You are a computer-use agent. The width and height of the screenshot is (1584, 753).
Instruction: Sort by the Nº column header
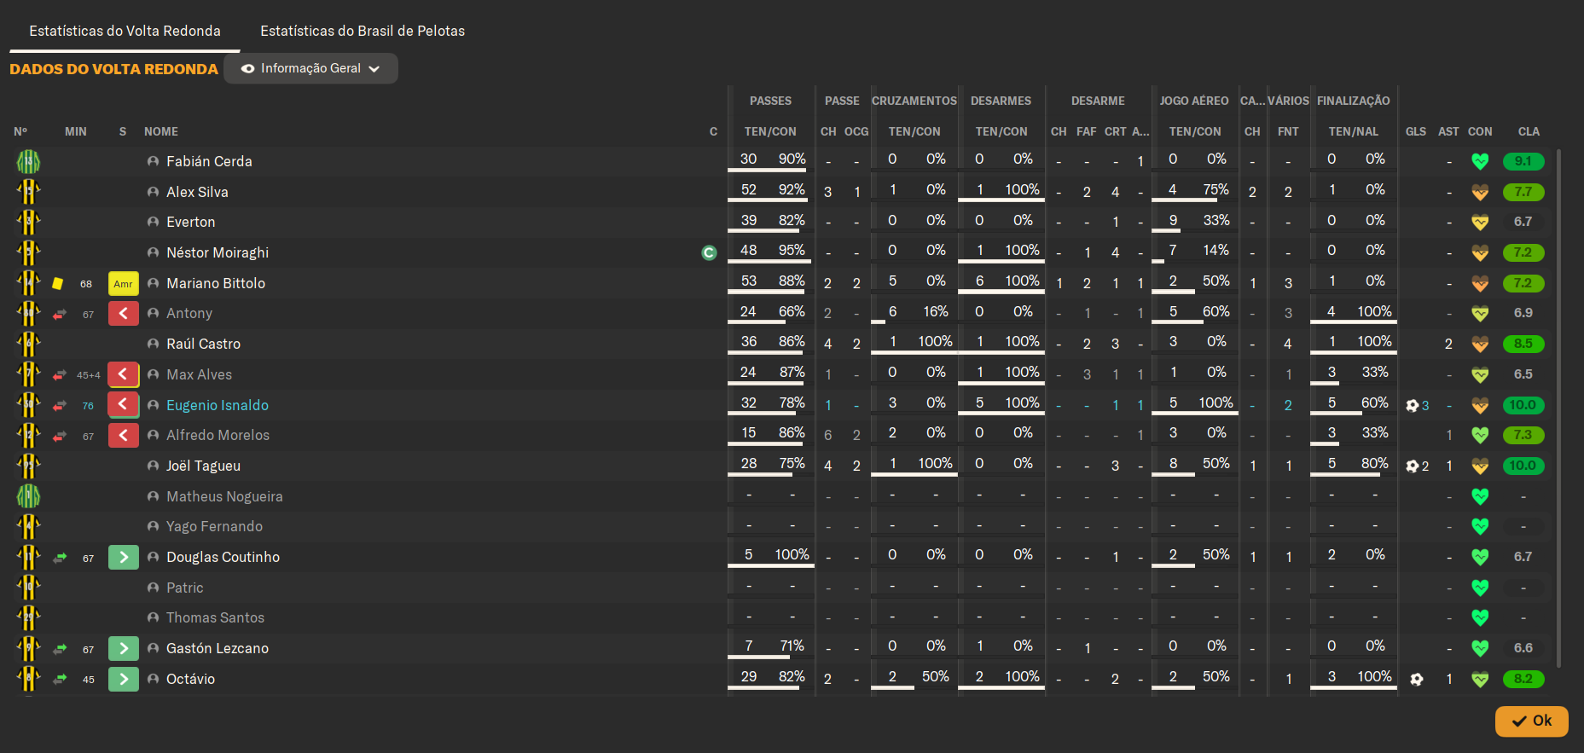point(20,131)
